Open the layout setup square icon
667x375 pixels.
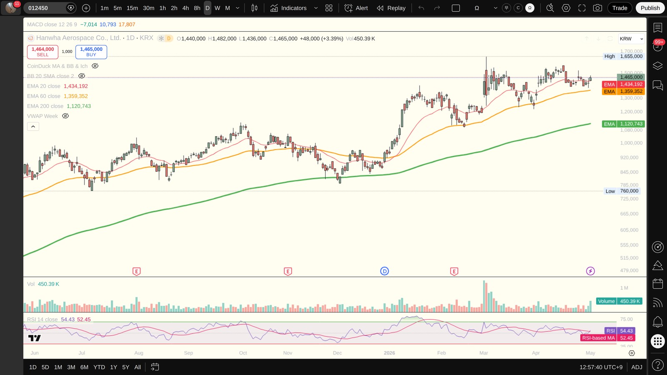coord(456,8)
